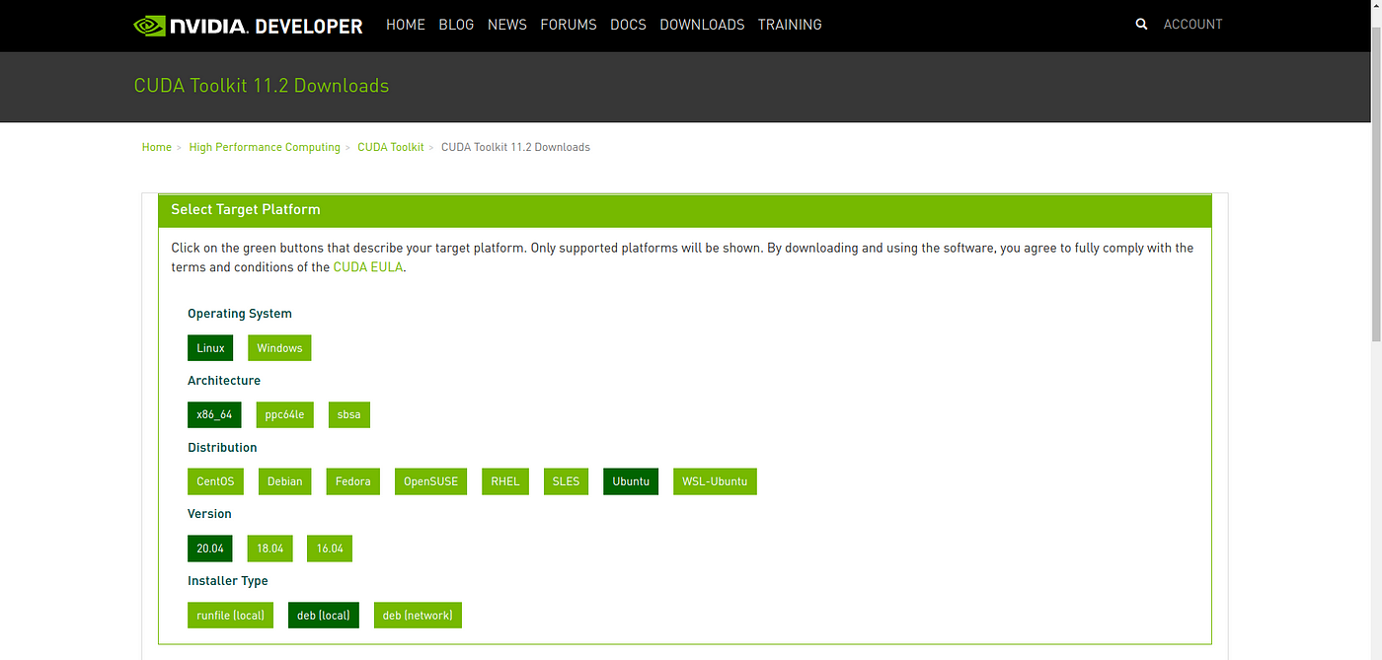
Task: Click the 'Operating System' label
Action: [240, 314]
